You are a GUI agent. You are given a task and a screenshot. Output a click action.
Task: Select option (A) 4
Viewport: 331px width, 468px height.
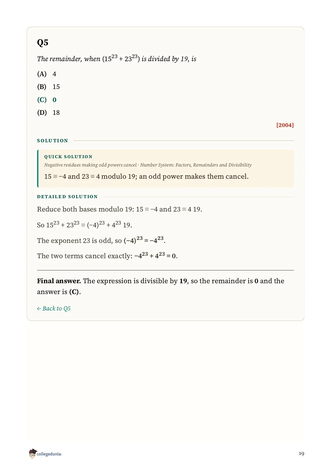(x=47, y=74)
